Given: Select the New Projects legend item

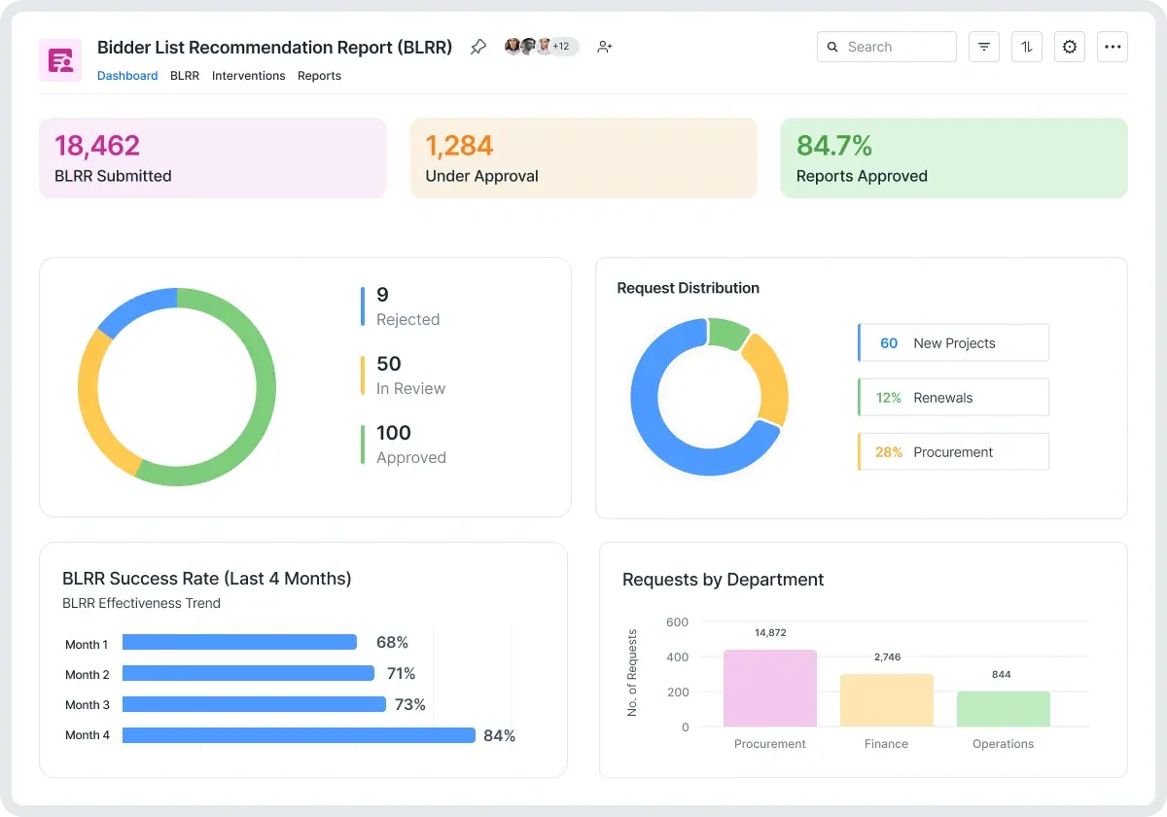Looking at the screenshot, I should point(953,343).
